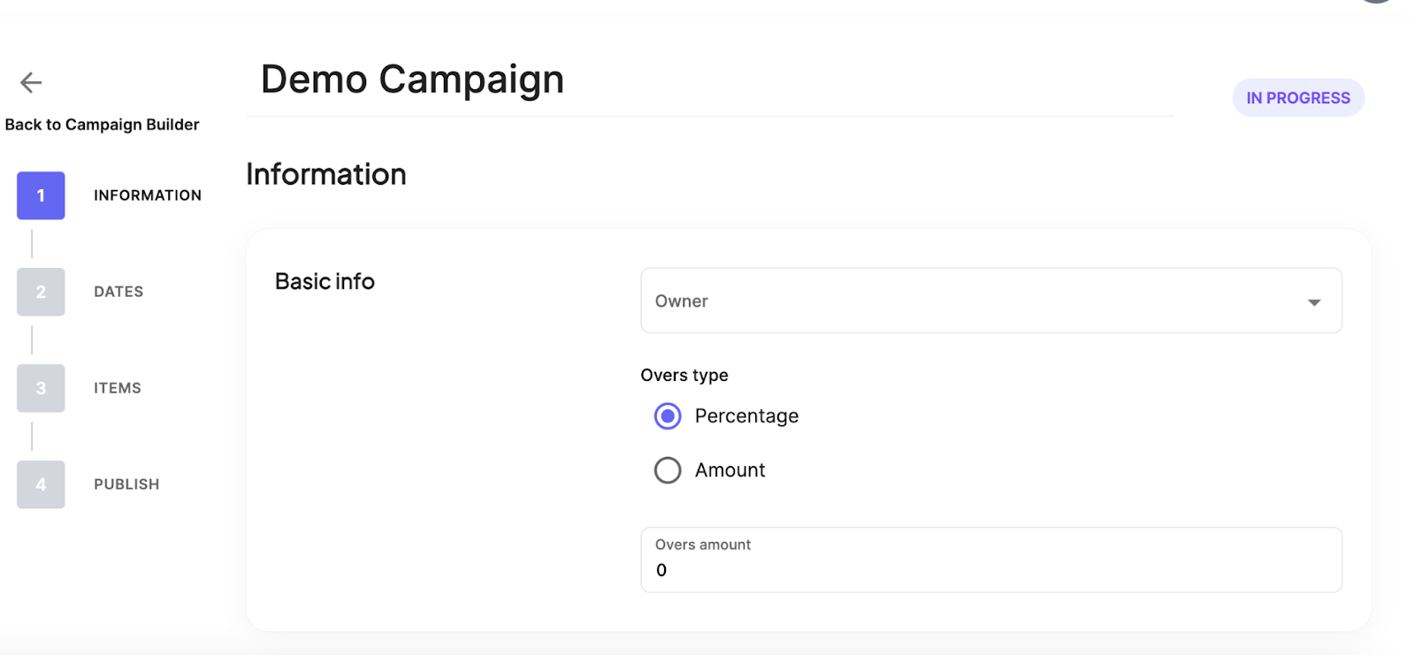Select the Percentage radio button
The height and width of the screenshot is (655, 1415).
coord(668,416)
